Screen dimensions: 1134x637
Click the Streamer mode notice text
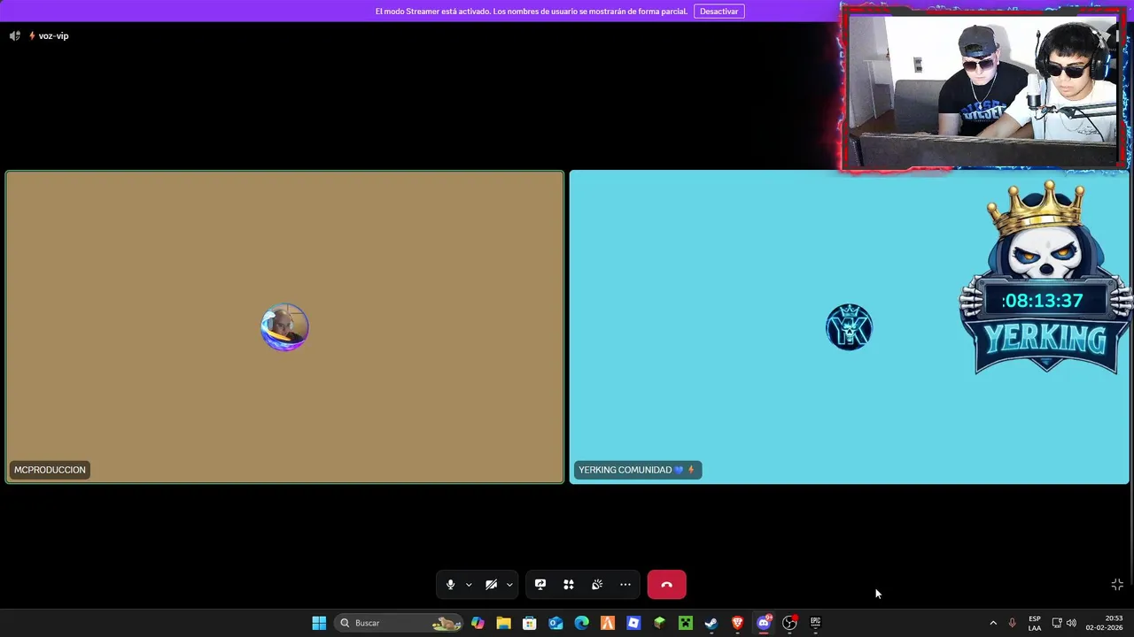point(531,12)
